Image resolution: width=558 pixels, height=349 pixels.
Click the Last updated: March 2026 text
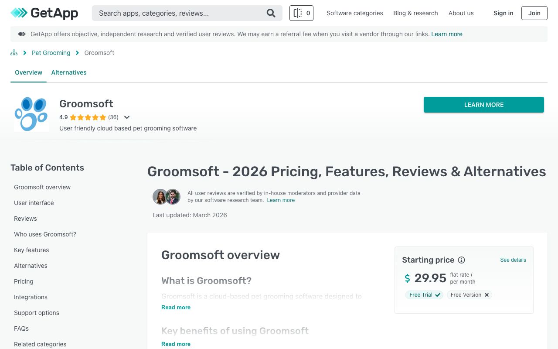pyautogui.click(x=190, y=215)
